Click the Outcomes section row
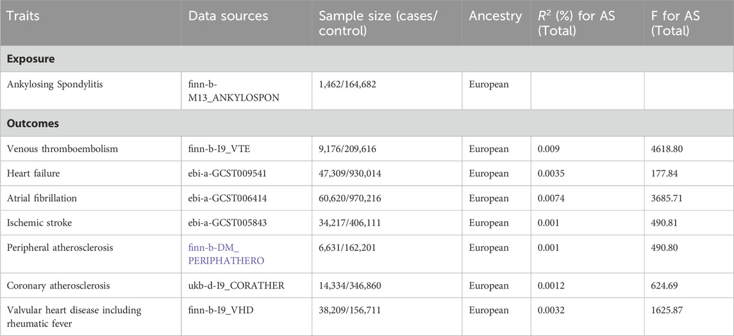 (x=367, y=122)
